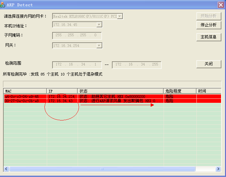Click the 网关 label

11,45
